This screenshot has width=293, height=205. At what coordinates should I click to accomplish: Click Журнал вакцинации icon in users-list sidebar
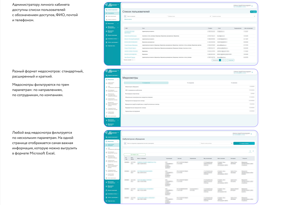(x=106, y=35)
